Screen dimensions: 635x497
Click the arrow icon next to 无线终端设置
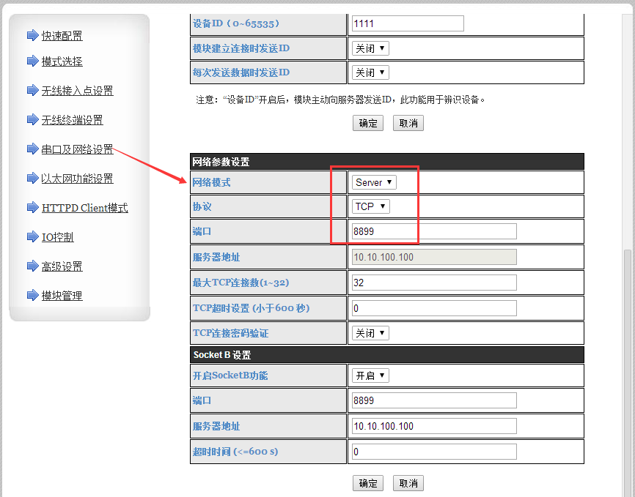pos(32,120)
